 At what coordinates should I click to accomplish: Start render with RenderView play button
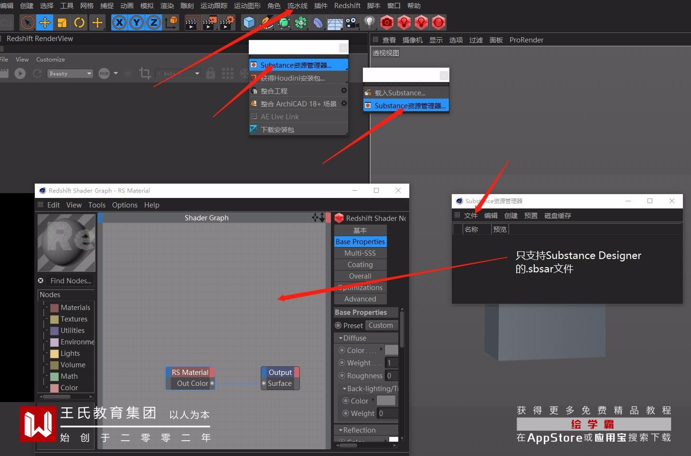tap(20, 73)
